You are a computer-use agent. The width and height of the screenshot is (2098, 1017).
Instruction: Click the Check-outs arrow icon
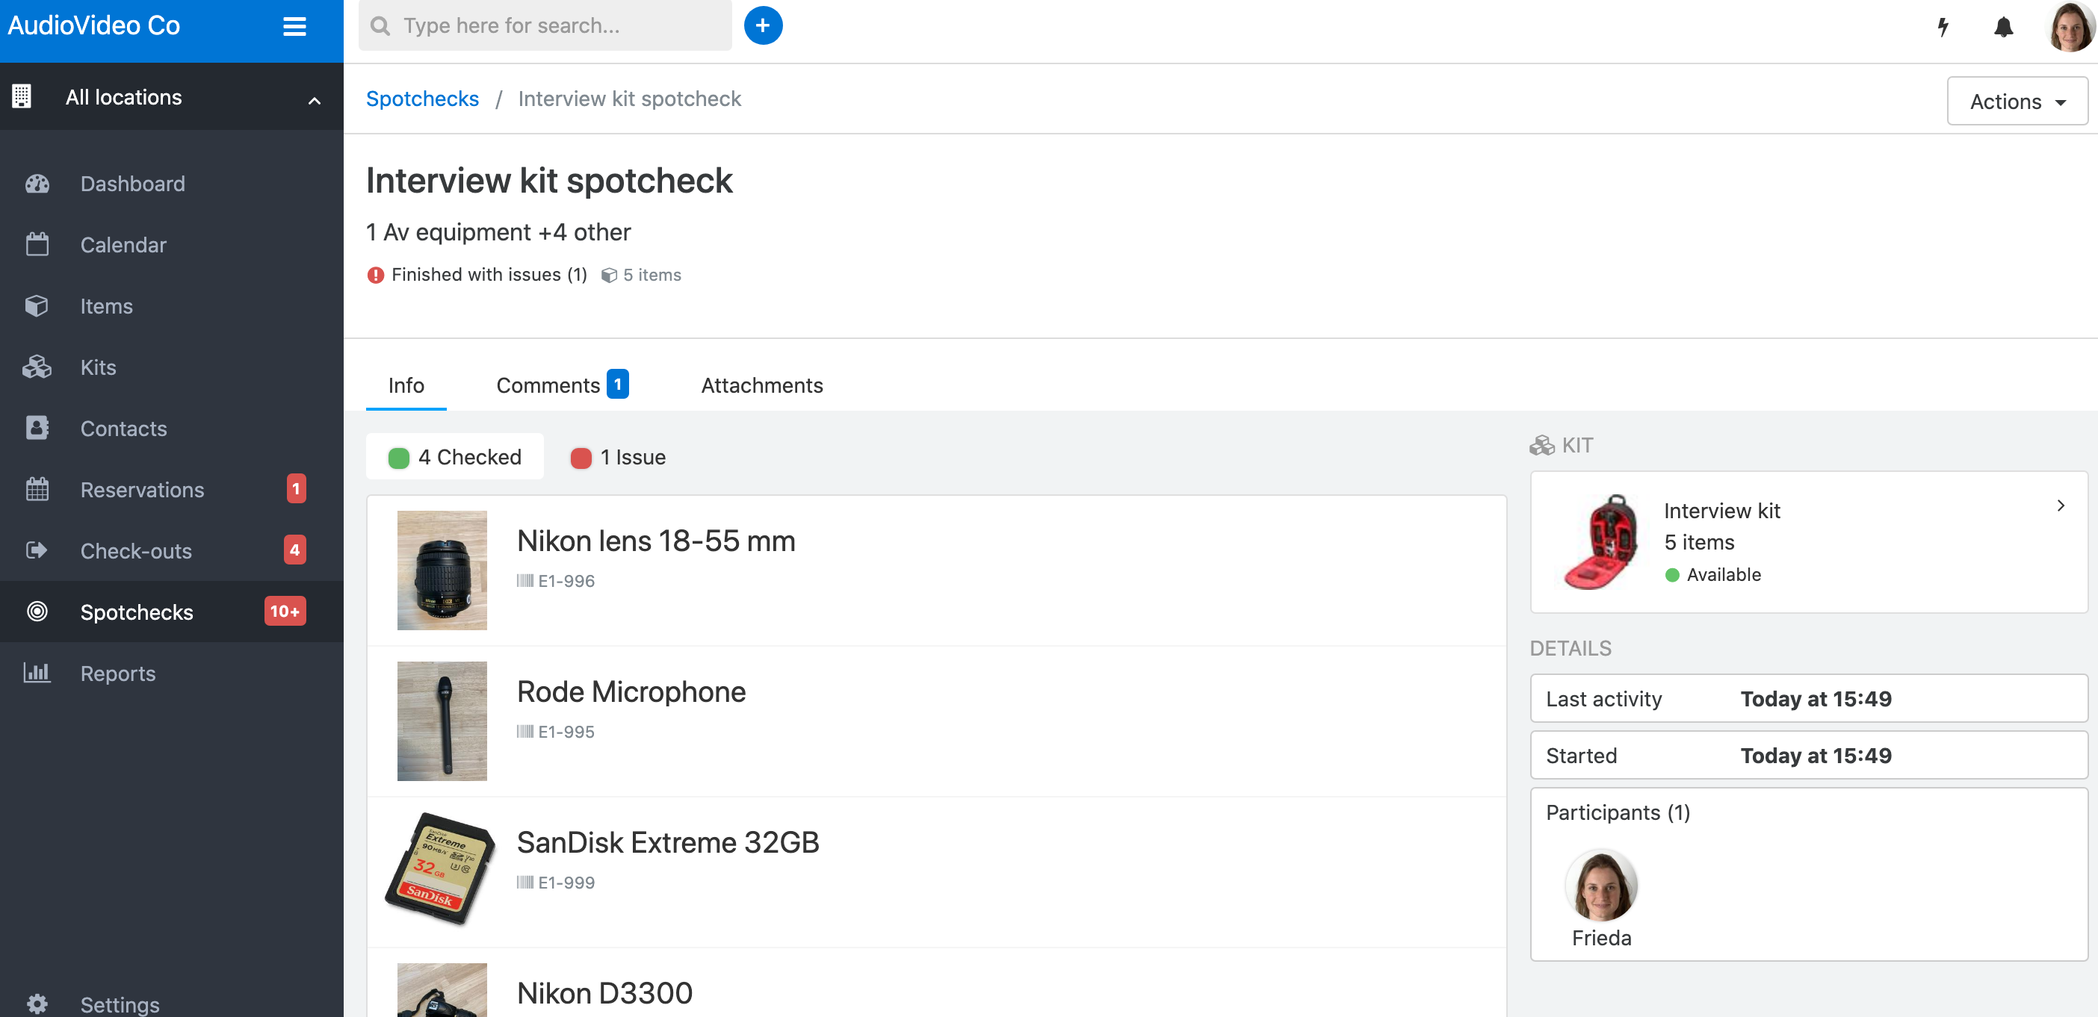coord(37,550)
